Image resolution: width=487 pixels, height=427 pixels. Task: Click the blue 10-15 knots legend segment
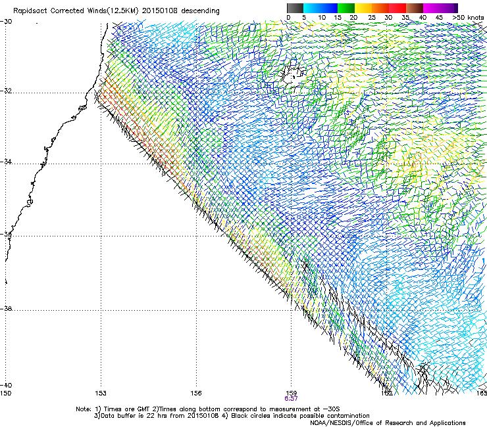coord(329,8)
